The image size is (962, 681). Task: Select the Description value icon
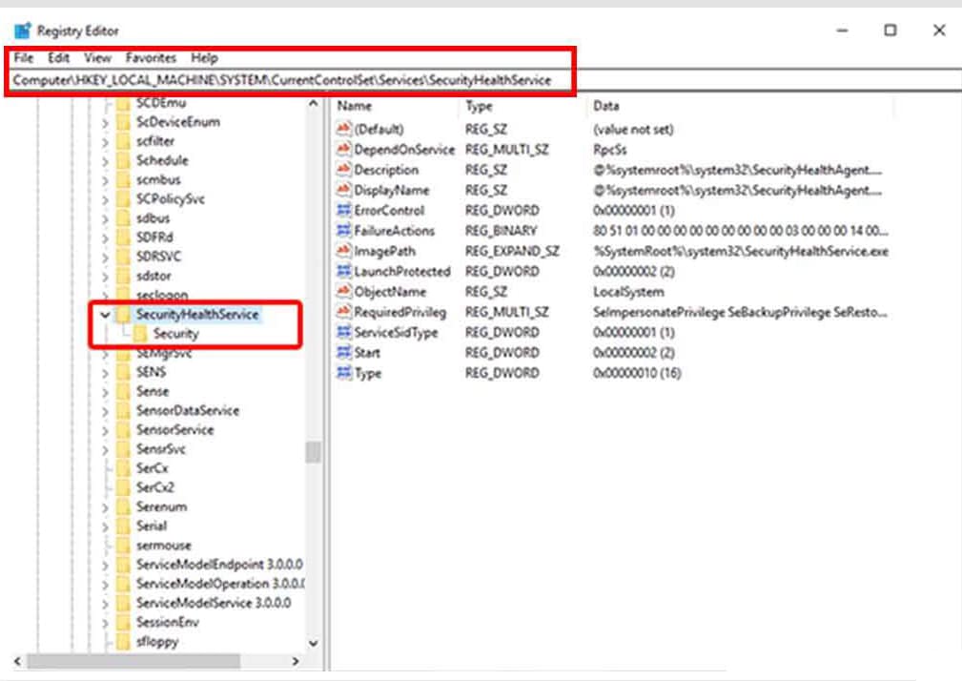pos(343,170)
